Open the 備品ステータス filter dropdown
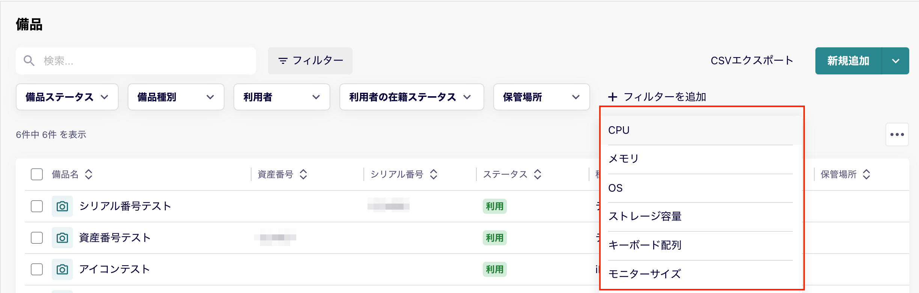The image size is (919, 293). (67, 97)
